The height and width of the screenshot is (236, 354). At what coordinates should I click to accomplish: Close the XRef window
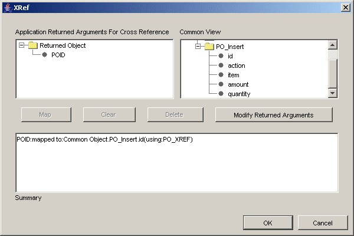point(345,8)
